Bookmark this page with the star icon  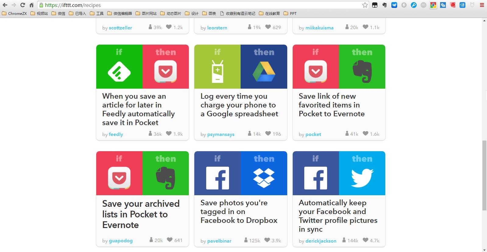365,5
